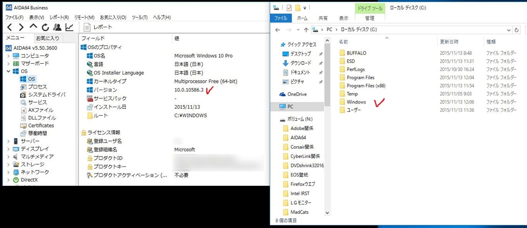Open リモート(M) menu in AIDA64

click(84, 17)
